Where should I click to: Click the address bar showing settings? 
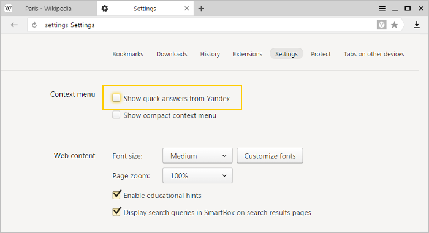click(202, 25)
